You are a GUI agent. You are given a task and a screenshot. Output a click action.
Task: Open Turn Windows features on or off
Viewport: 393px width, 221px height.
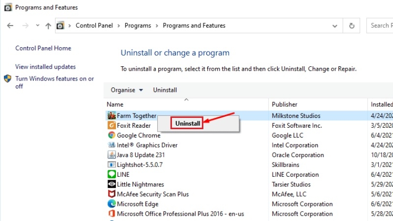pos(55,82)
